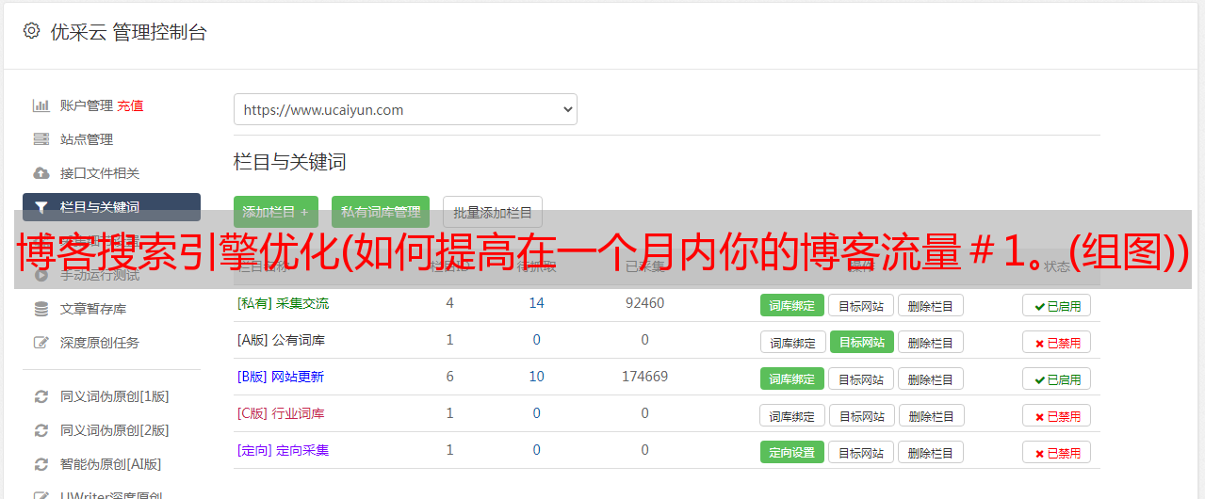
Task: Open 私有词库管理
Action: tap(380, 212)
